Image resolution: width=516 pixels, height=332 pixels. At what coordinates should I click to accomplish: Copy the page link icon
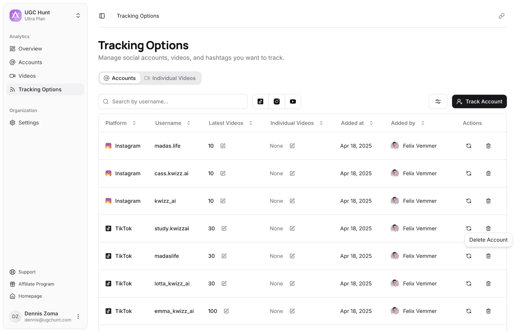point(501,16)
